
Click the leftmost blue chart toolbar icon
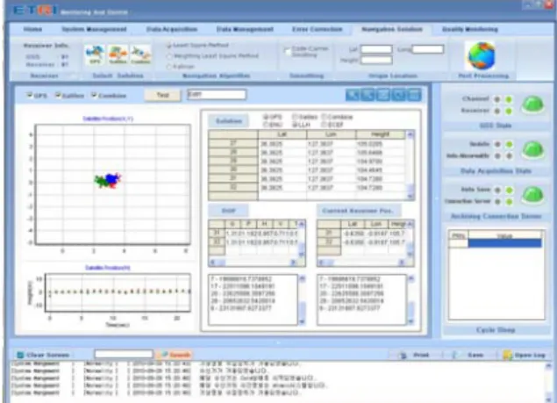pos(353,95)
